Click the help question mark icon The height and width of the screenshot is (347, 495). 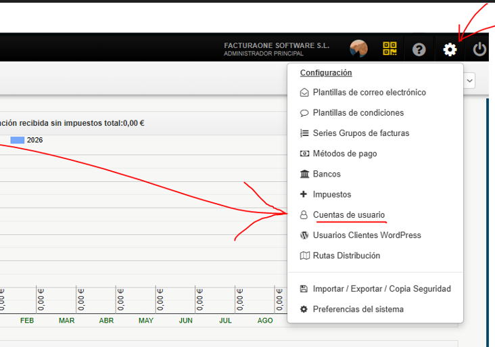[x=419, y=49]
